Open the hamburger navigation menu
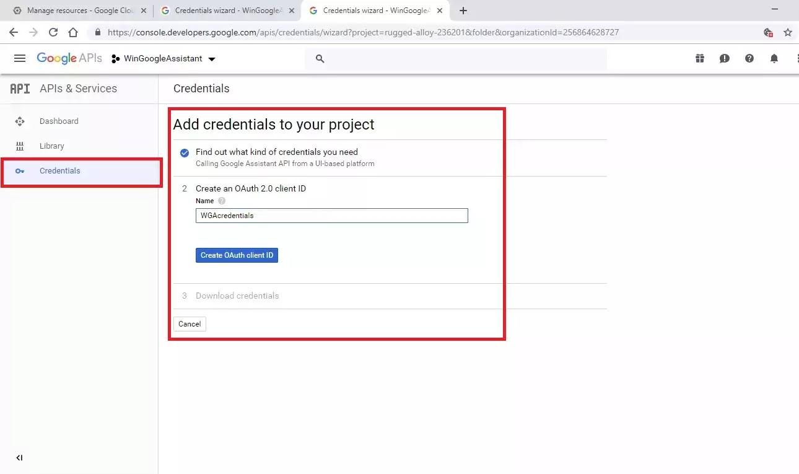Screen dimensions: 799x474 coord(20,58)
